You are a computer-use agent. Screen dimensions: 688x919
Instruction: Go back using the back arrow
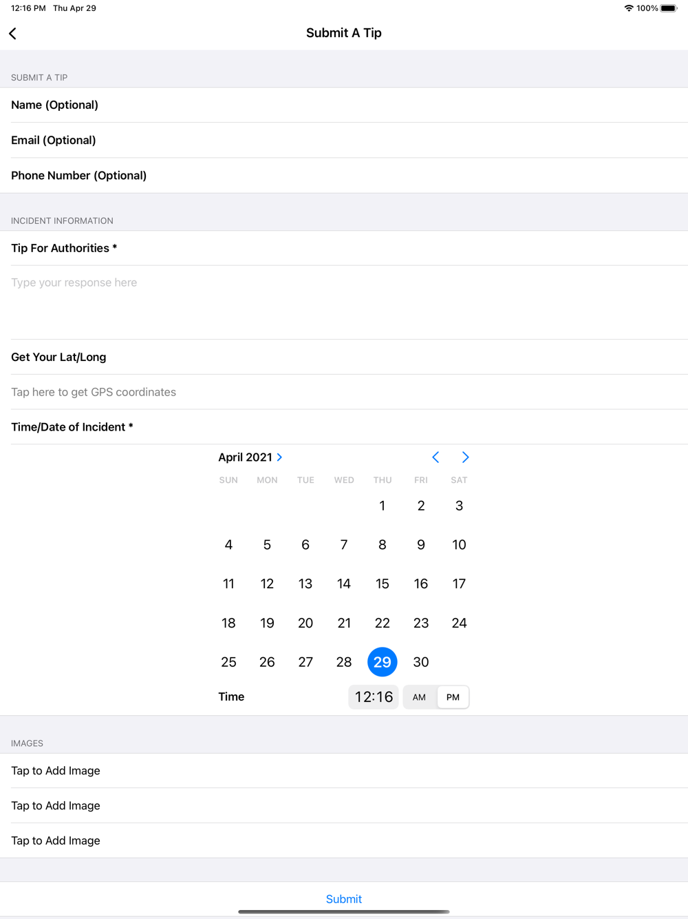[12, 33]
